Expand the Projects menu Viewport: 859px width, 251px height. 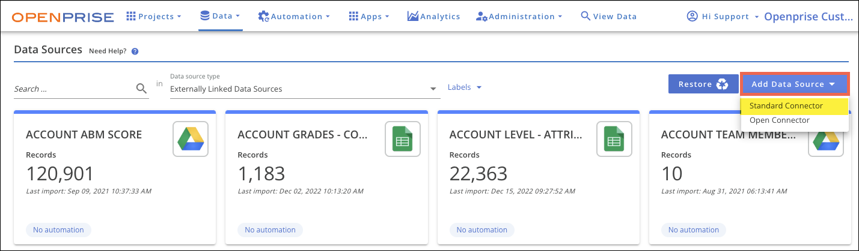click(154, 17)
